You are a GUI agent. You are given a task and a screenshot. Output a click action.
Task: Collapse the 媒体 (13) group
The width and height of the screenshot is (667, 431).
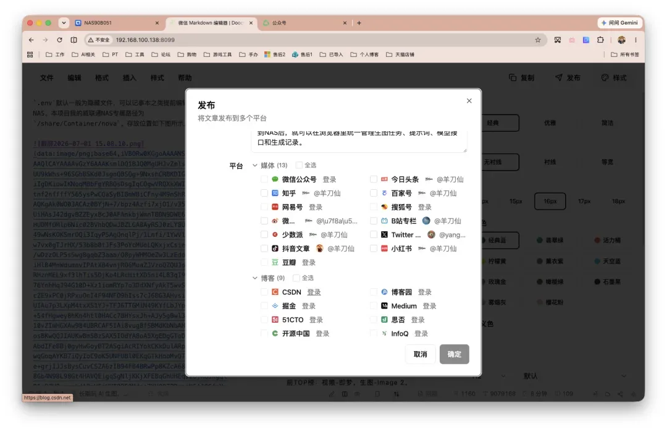pyautogui.click(x=255, y=165)
